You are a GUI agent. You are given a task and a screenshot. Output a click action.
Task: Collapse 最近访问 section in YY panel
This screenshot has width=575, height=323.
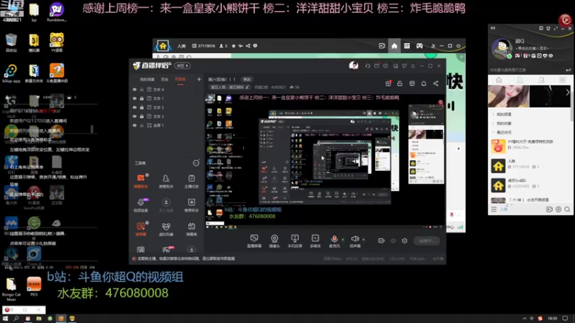tap(502, 132)
